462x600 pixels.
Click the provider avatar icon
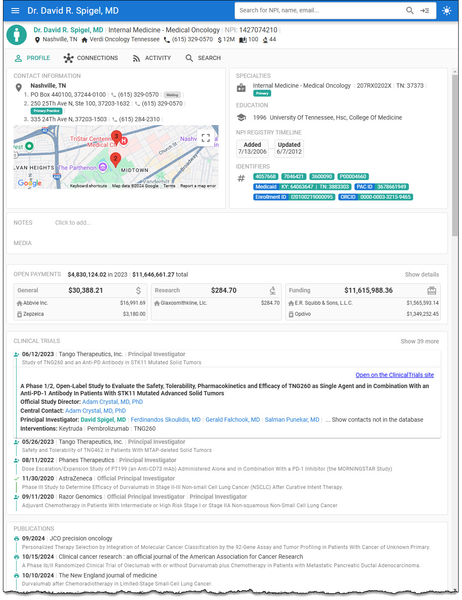(17, 34)
